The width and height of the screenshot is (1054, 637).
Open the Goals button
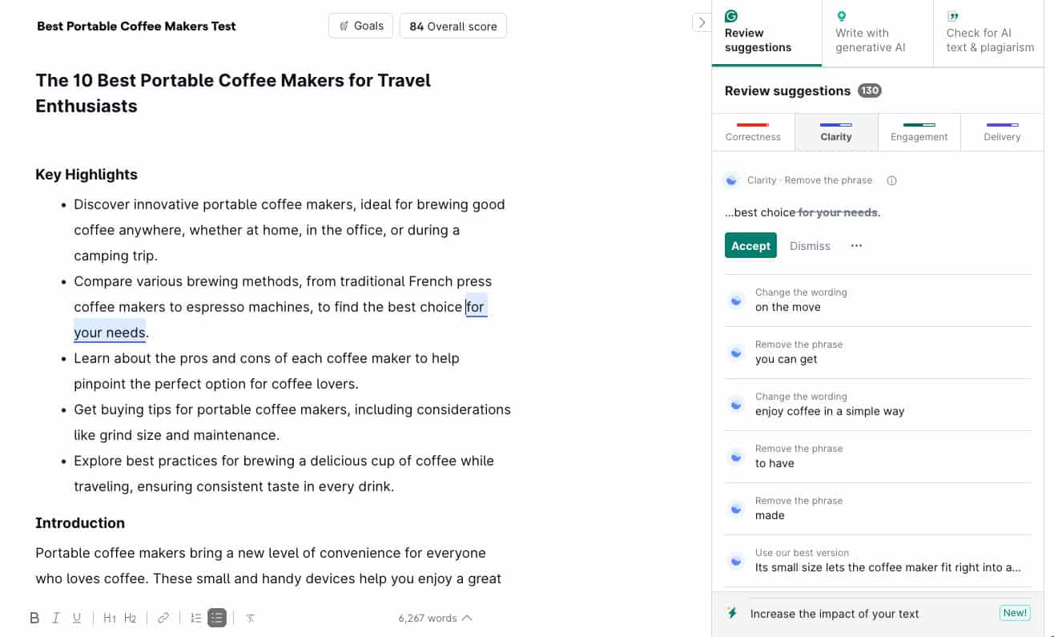(361, 26)
